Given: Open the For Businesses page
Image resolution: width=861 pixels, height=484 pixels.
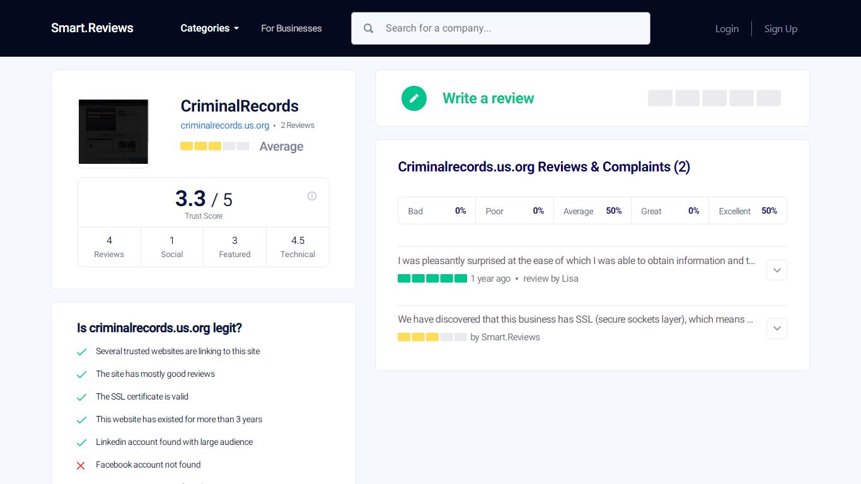Looking at the screenshot, I should 291,28.
